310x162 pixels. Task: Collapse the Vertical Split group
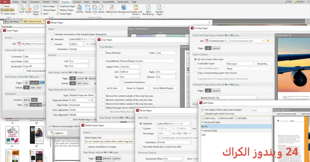point(203,131)
